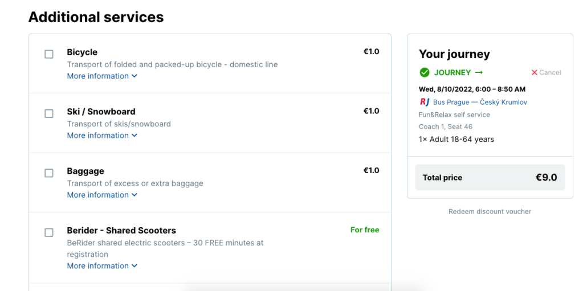This screenshot has width=583, height=291.
Task: Click the Total price summary box
Action: 490,178
